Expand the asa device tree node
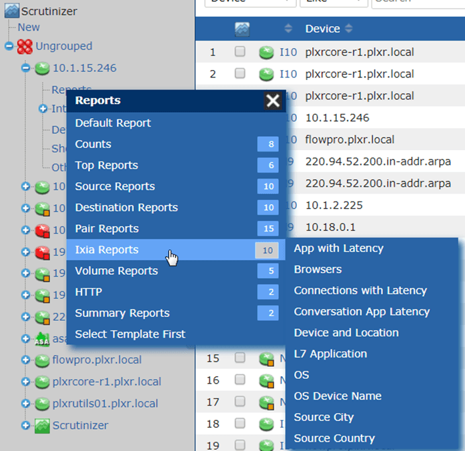The image size is (465, 451). tap(26, 339)
